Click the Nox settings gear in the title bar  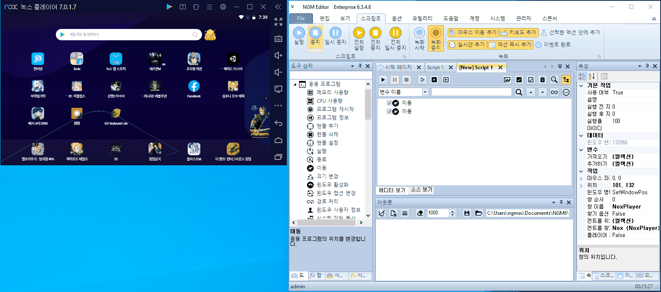223,7
